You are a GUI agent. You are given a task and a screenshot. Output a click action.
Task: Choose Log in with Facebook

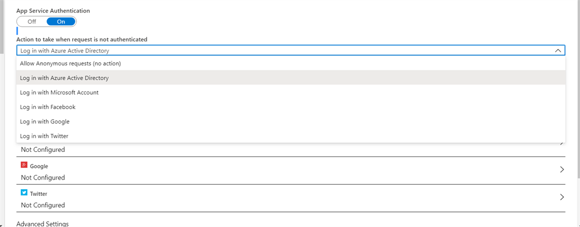[48, 107]
